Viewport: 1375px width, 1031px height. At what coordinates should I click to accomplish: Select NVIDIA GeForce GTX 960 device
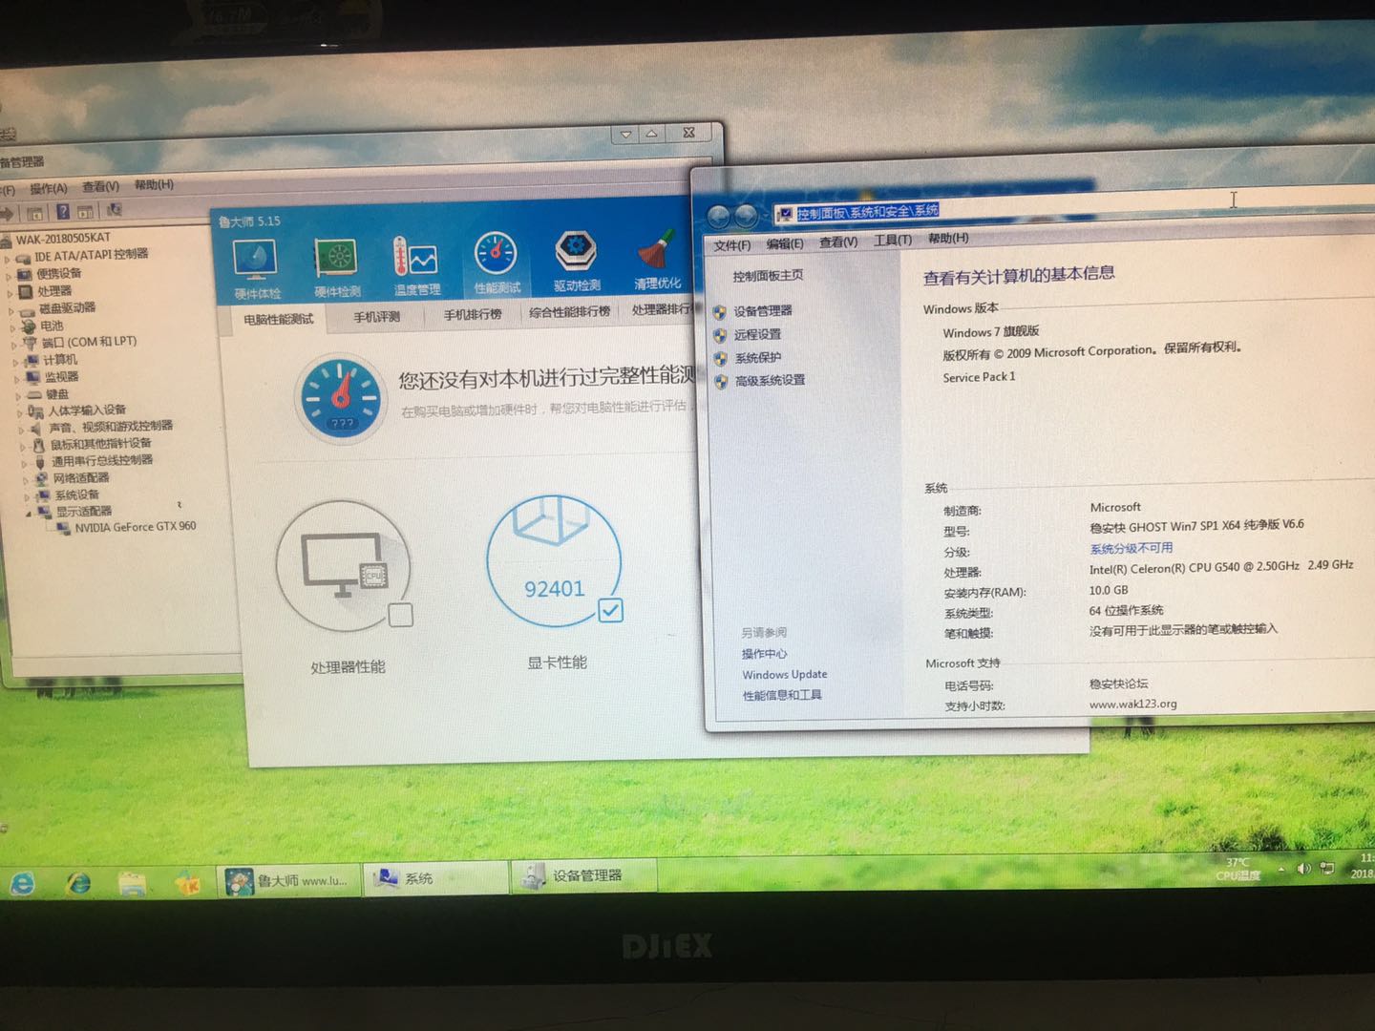[x=136, y=527]
